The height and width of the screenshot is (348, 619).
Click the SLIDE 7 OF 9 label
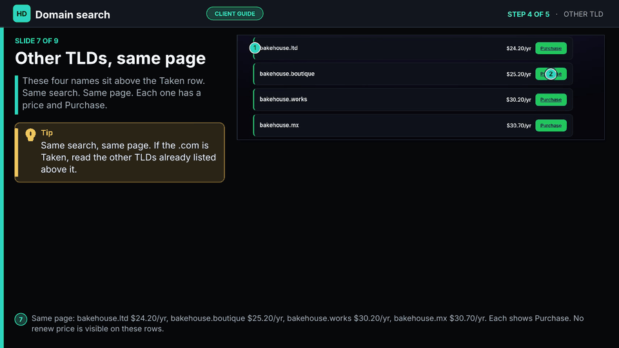coord(37,41)
